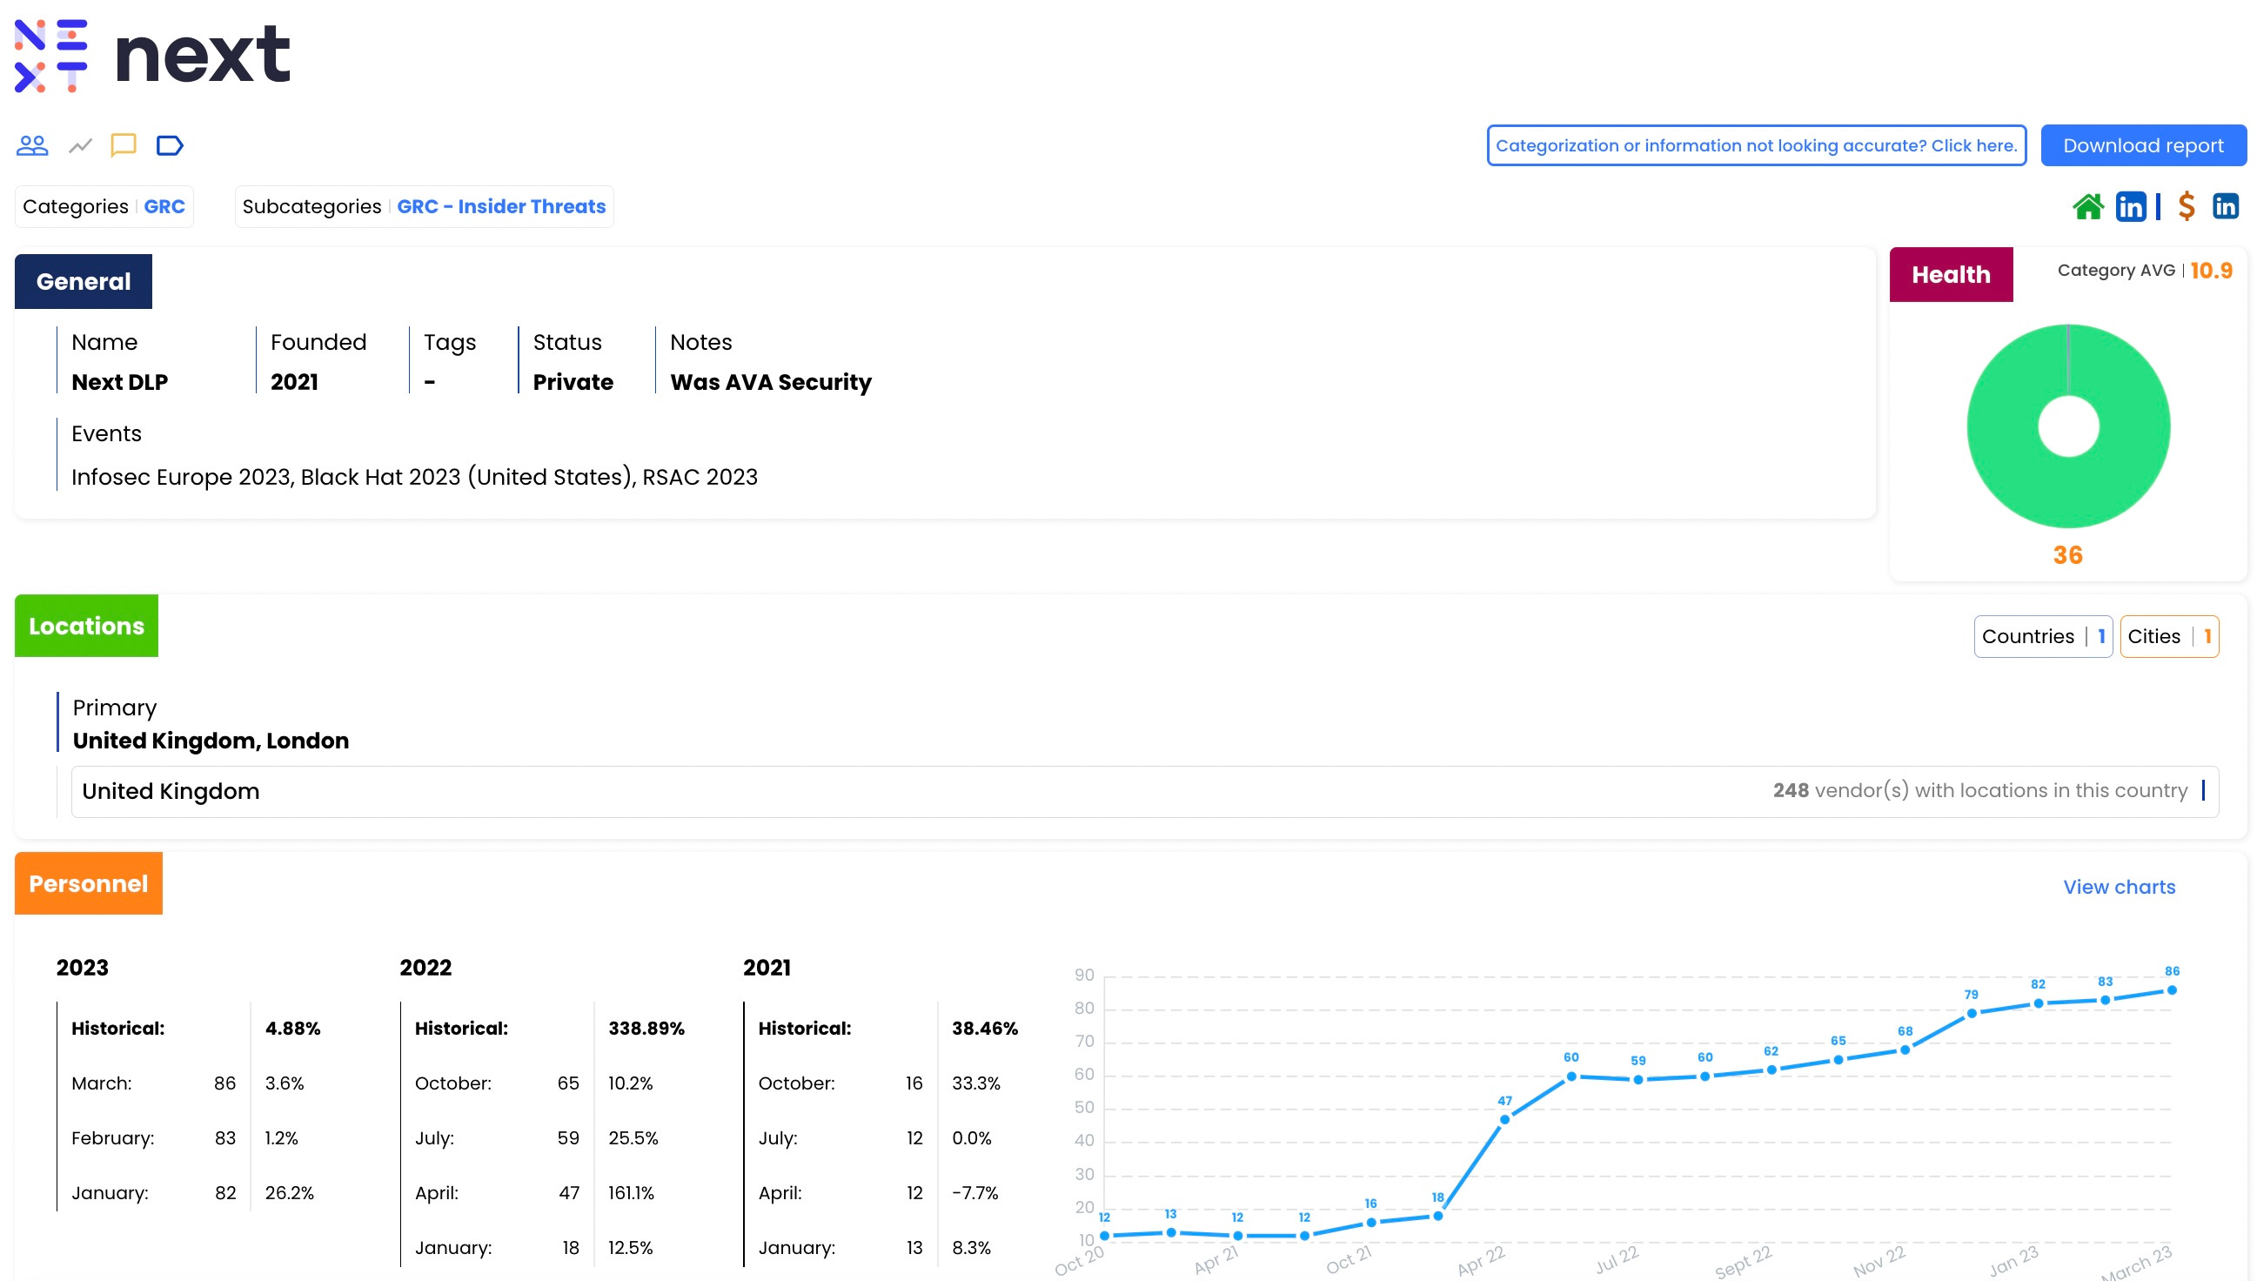The width and height of the screenshot is (2257, 1281).
Task: Click the blue tag label icon
Action: (170, 145)
